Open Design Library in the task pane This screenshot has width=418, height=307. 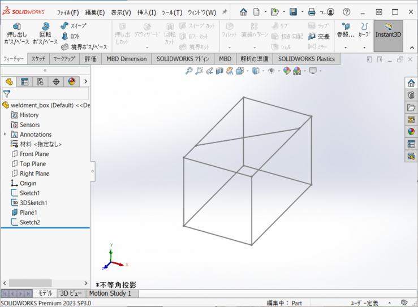click(x=411, y=95)
